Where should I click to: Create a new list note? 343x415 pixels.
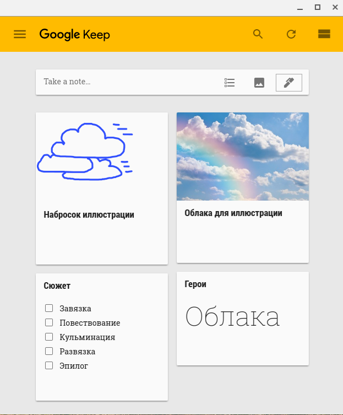[x=230, y=83]
